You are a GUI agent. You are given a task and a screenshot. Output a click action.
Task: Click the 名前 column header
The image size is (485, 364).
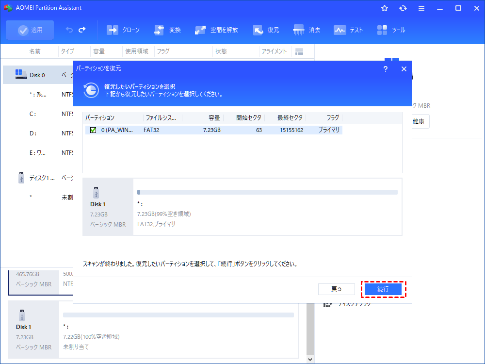tap(35, 51)
